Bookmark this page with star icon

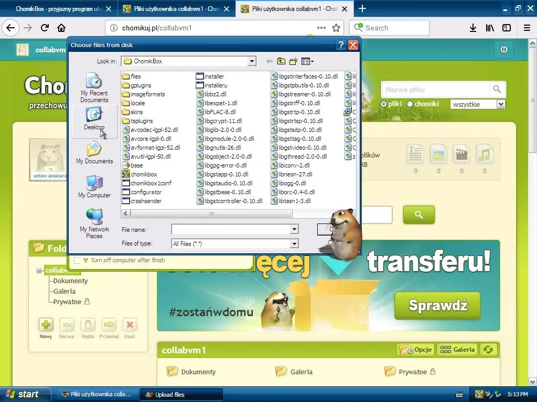pos(336,28)
